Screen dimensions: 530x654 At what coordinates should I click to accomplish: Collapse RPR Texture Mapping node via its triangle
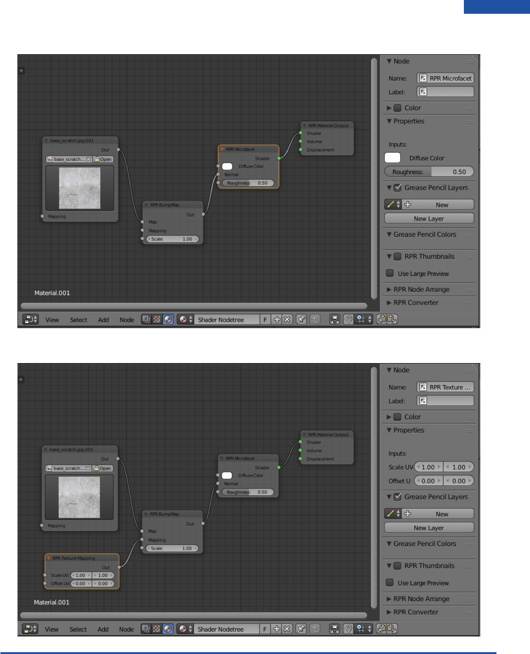coord(49,558)
